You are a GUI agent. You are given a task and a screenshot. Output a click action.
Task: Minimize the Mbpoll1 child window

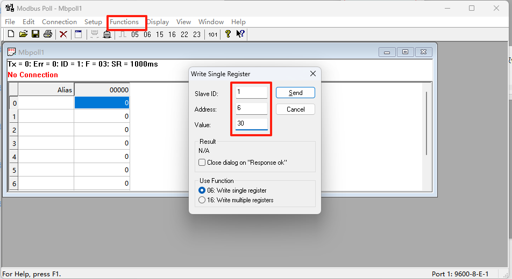click(x=387, y=52)
